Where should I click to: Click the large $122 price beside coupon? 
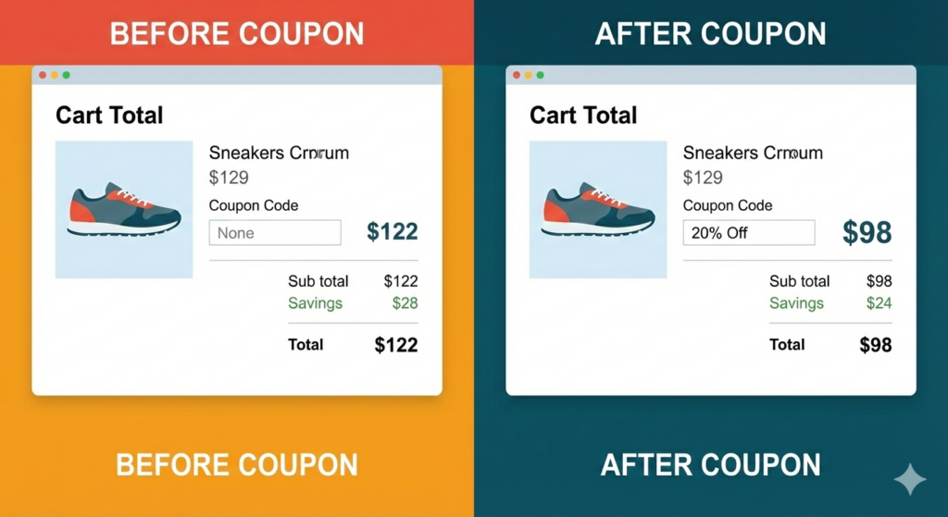coord(392,232)
